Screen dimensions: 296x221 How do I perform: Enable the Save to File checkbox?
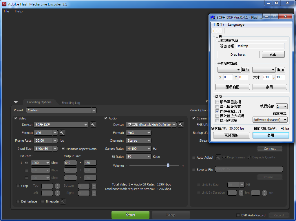(x=193, y=170)
